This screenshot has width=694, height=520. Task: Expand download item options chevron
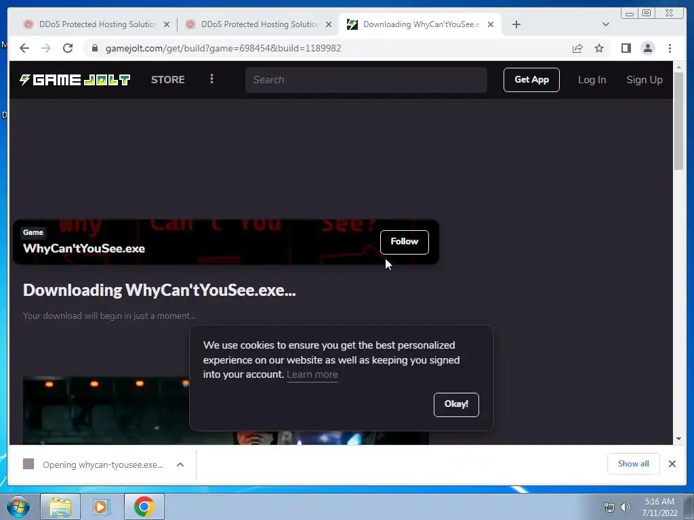(x=180, y=464)
